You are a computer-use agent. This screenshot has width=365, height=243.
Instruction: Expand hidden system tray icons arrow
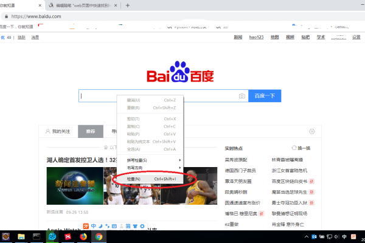tap(307, 237)
